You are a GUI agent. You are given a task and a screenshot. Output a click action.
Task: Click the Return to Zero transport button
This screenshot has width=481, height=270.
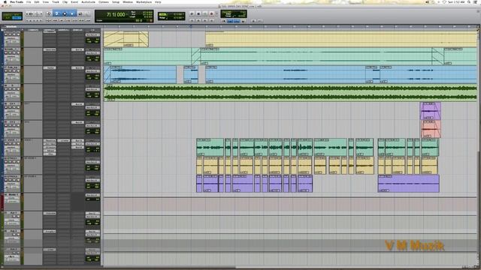coord(192,20)
